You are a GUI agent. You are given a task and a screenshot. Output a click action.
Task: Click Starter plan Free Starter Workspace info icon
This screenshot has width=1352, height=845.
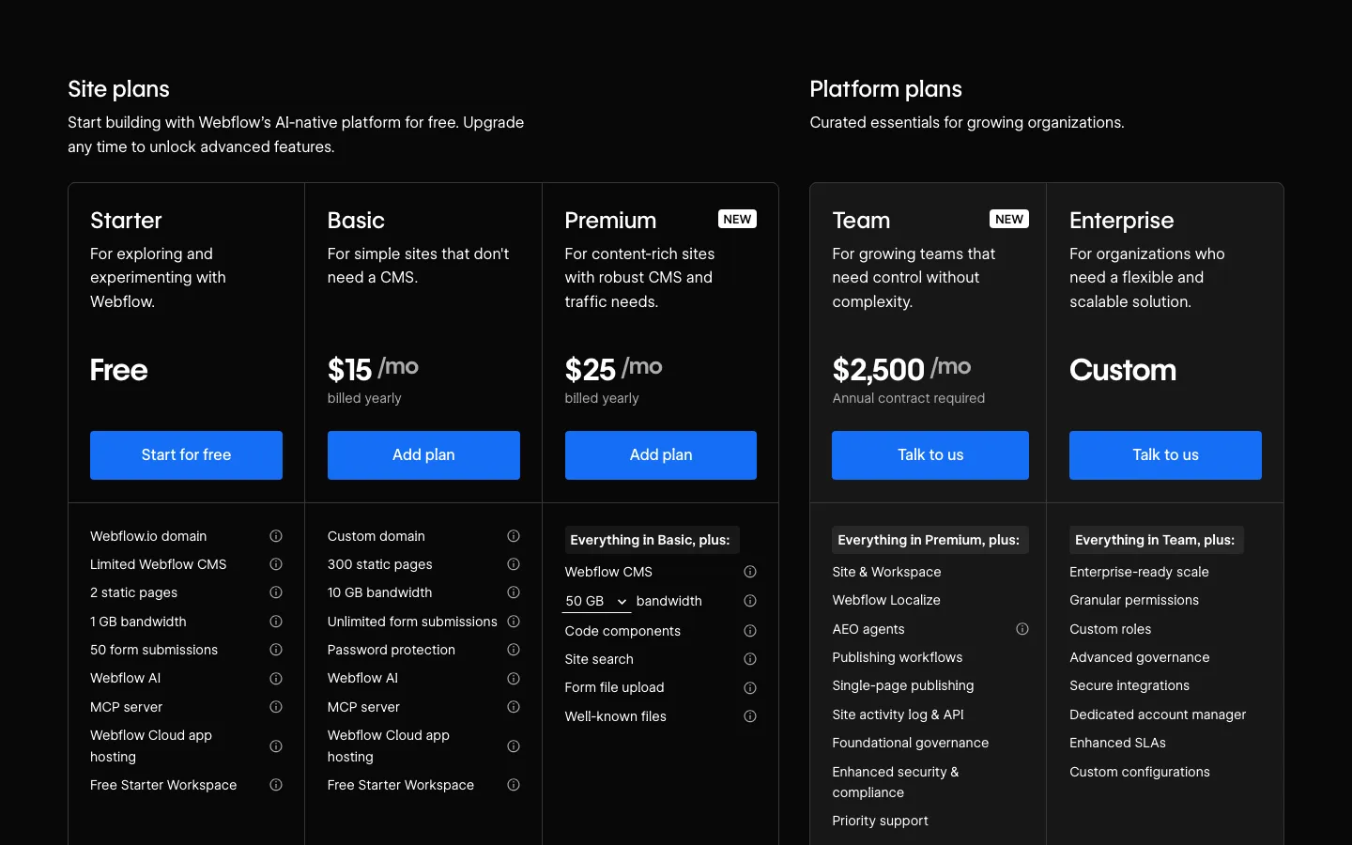pyautogui.click(x=276, y=785)
